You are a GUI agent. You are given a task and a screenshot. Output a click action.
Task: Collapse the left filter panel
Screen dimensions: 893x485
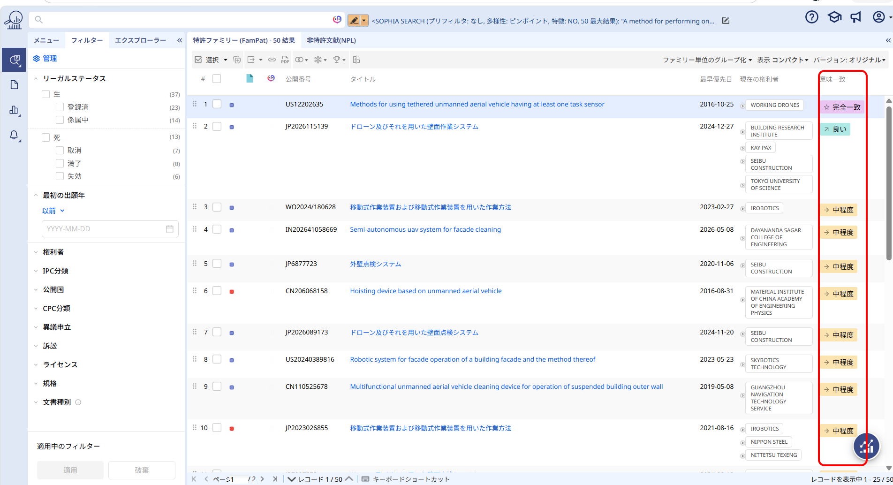click(x=179, y=40)
